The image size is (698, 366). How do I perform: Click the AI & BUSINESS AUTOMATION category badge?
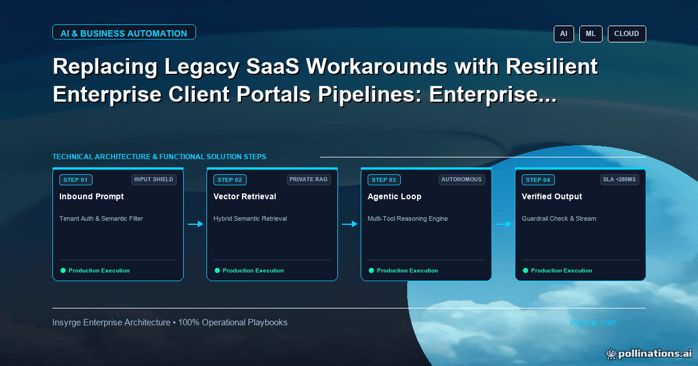[124, 33]
